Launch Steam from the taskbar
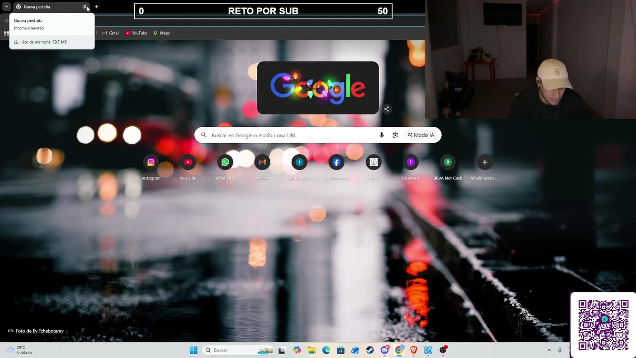This screenshot has width=636, height=358. 370,350
